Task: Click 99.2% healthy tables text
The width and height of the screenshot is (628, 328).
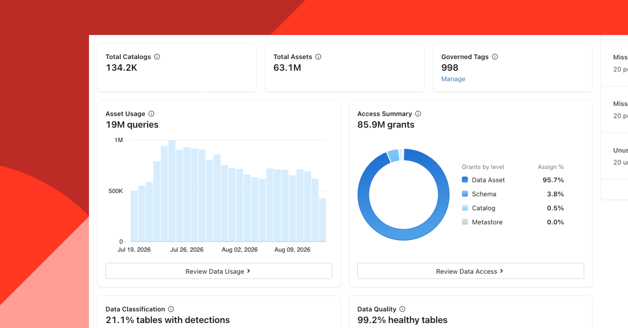Action: tap(402, 320)
